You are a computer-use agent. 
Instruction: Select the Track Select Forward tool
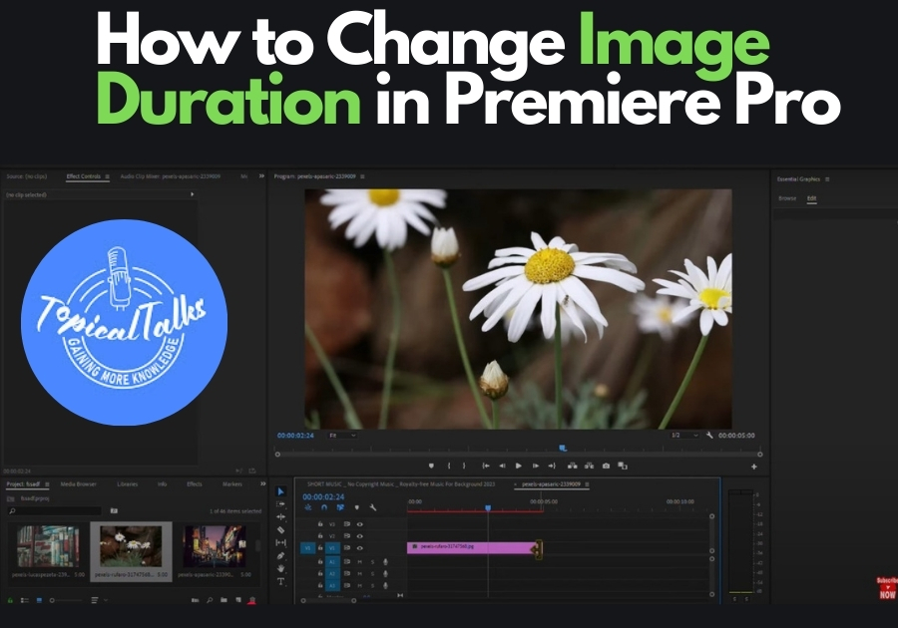280,504
